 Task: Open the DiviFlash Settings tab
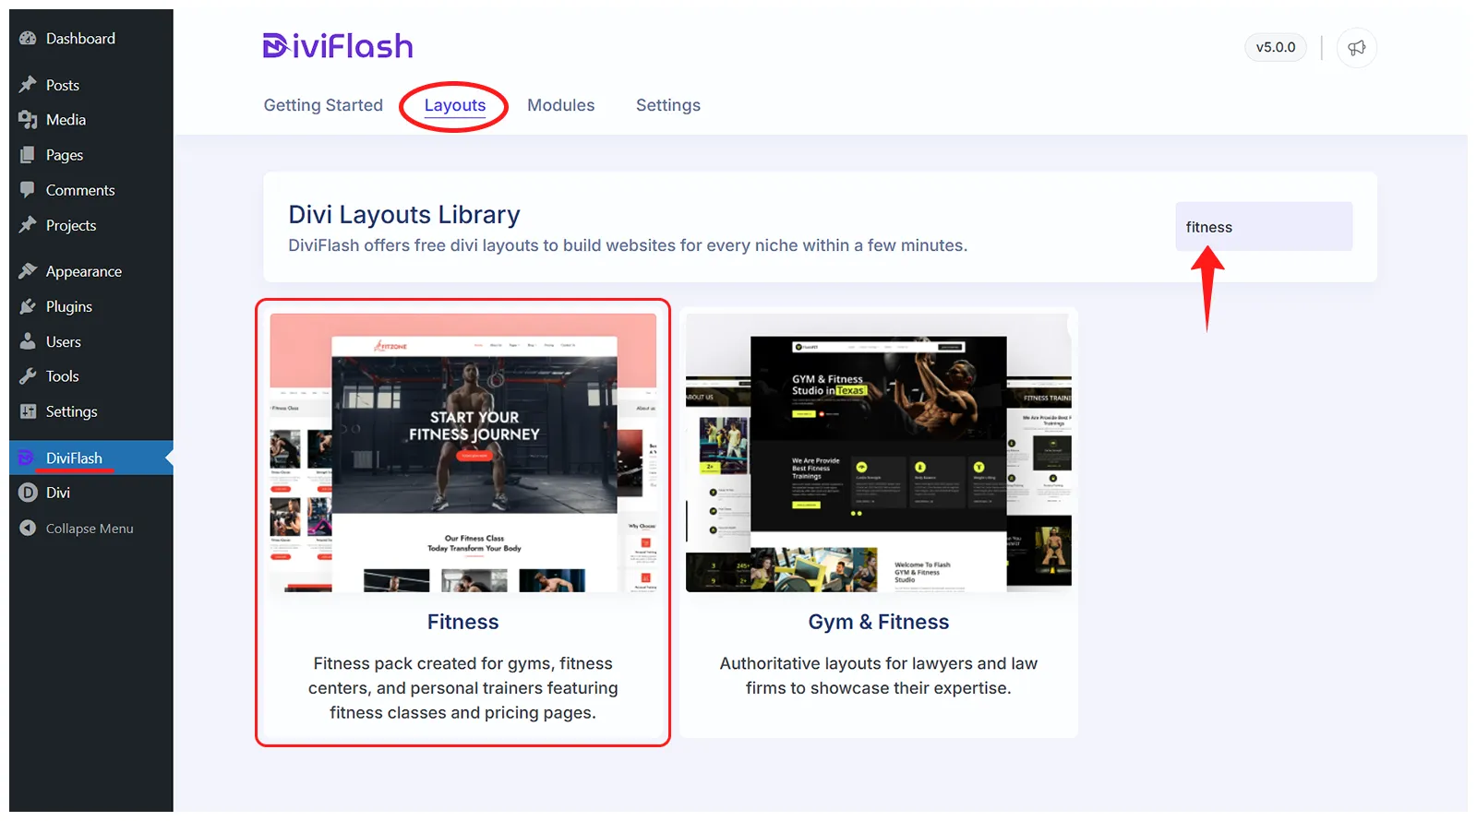667,105
